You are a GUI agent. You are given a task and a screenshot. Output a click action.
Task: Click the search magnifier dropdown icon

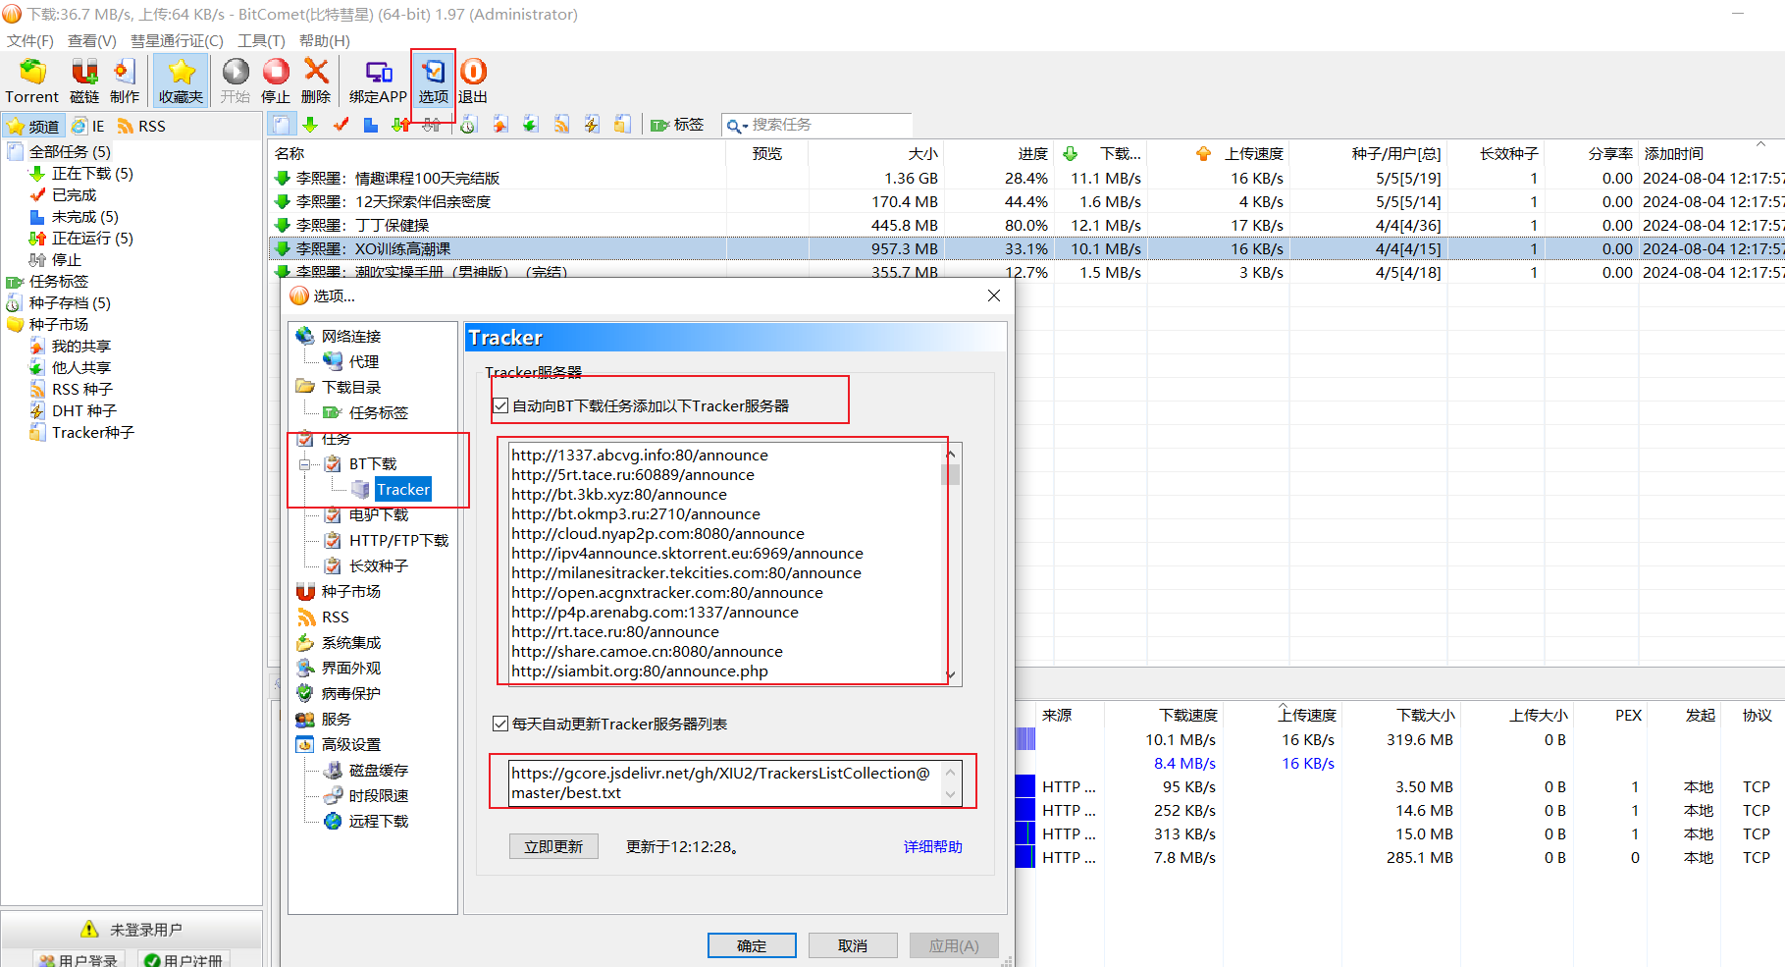[x=737, y=126]
